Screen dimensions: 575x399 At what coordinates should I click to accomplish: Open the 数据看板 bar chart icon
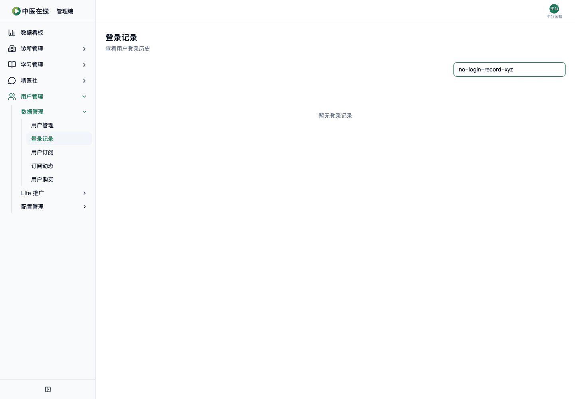(x=12, y=33)
